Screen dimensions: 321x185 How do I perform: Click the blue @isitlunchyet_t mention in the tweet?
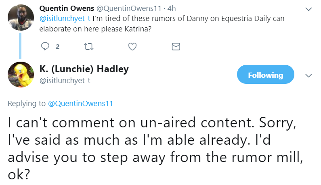(x=65, y=18)
